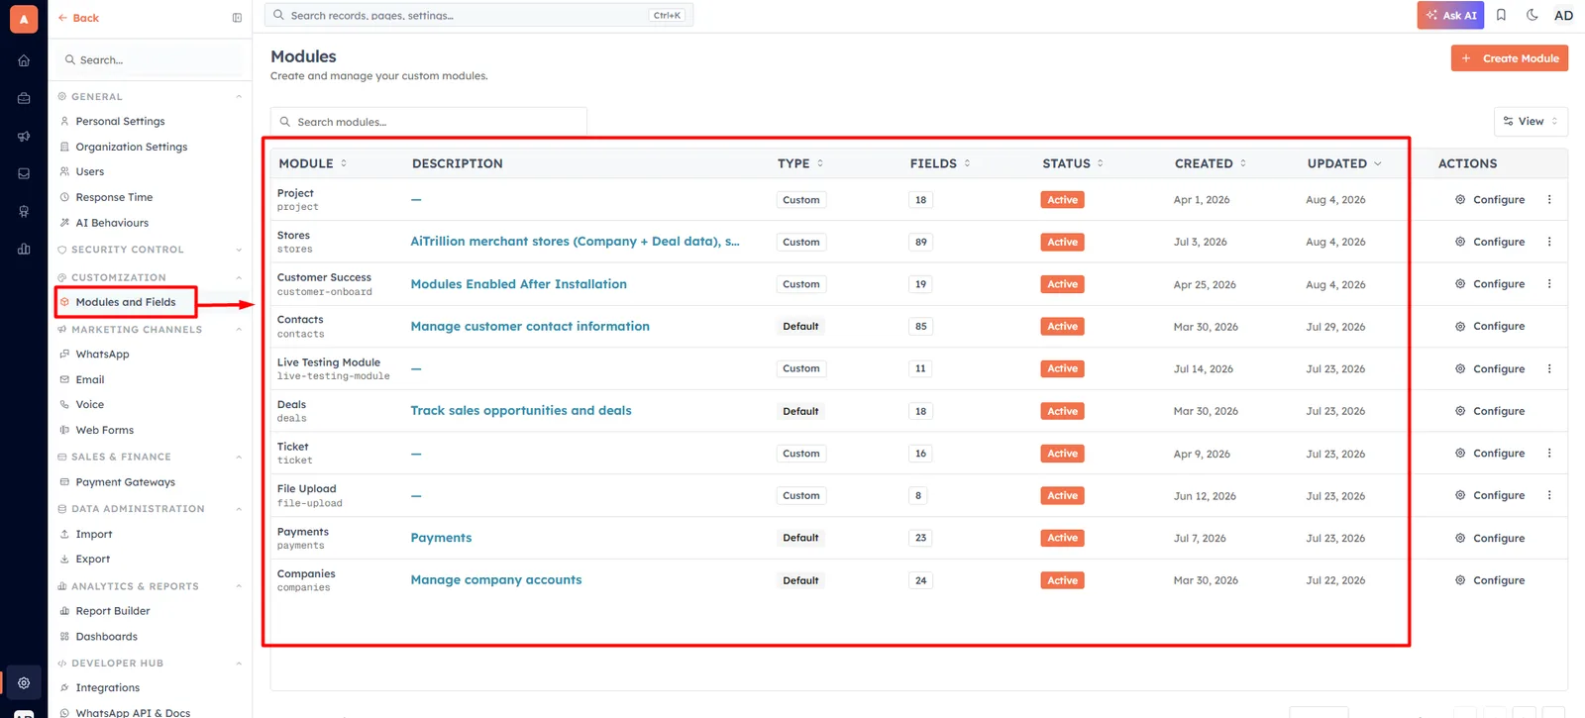This screenshot has height=718, width=1585.
Task: Open WhatsApp channel settings
Action: [102, 354]
